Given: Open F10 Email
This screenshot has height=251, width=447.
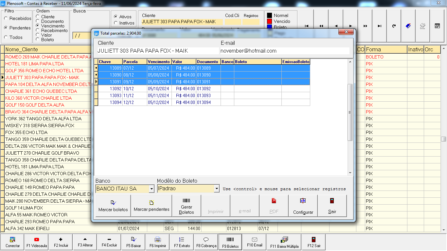Looking at the screenshot, I should click(x=255, y=242).
